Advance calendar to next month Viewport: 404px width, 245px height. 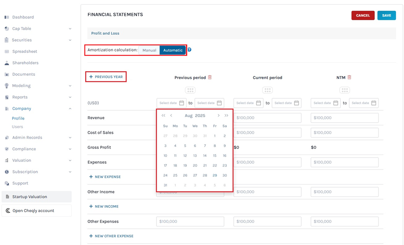[218, 115]
